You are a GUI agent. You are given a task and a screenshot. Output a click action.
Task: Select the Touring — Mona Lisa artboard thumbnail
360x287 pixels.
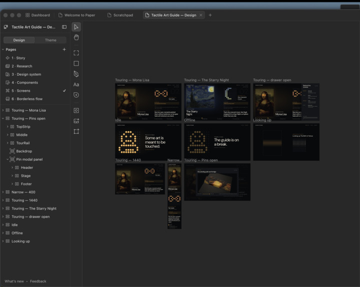(148, 102)
